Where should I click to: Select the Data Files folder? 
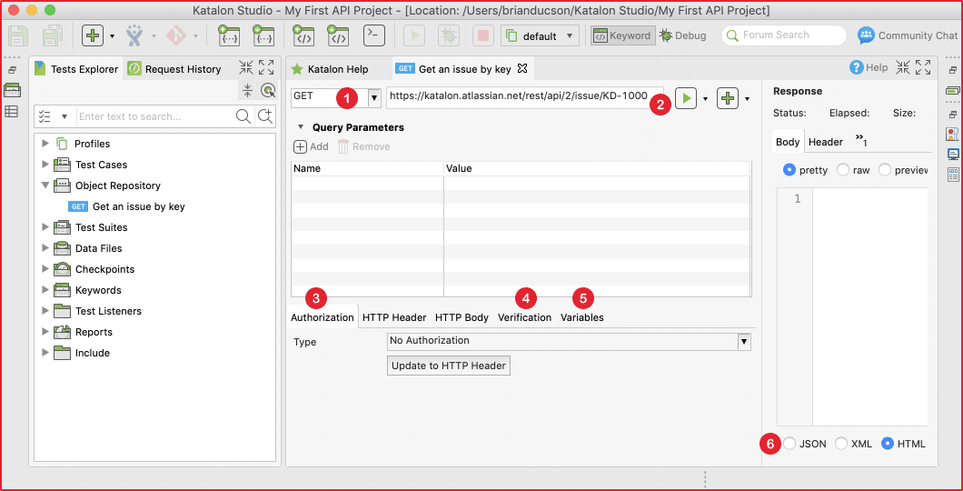pos(87,248)
